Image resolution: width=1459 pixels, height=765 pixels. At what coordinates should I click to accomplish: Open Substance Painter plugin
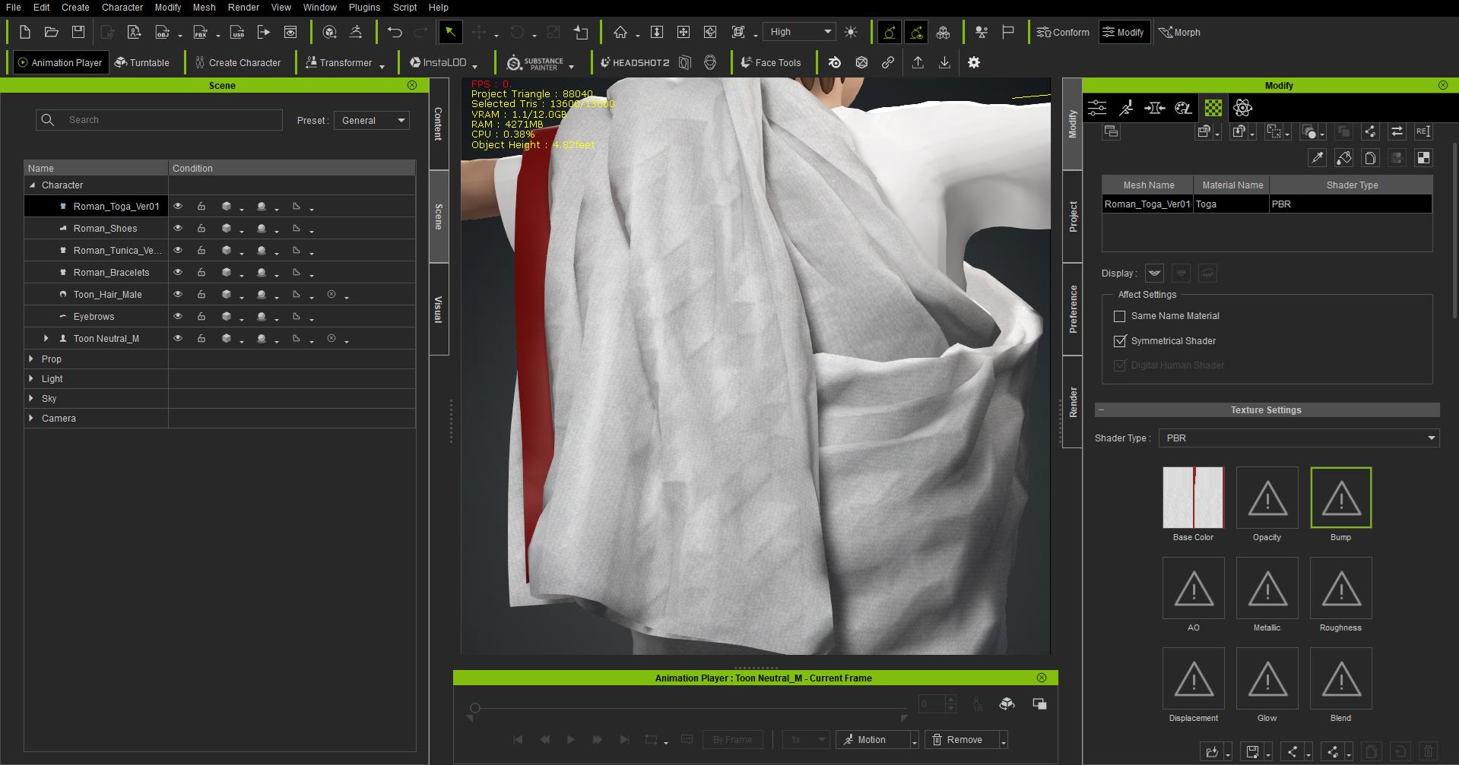click(535, 62)
